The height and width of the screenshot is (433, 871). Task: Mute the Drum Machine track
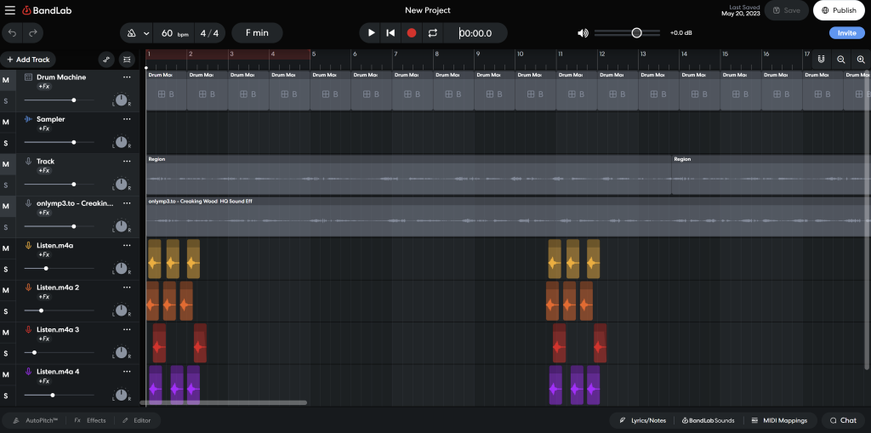(6, 81)
